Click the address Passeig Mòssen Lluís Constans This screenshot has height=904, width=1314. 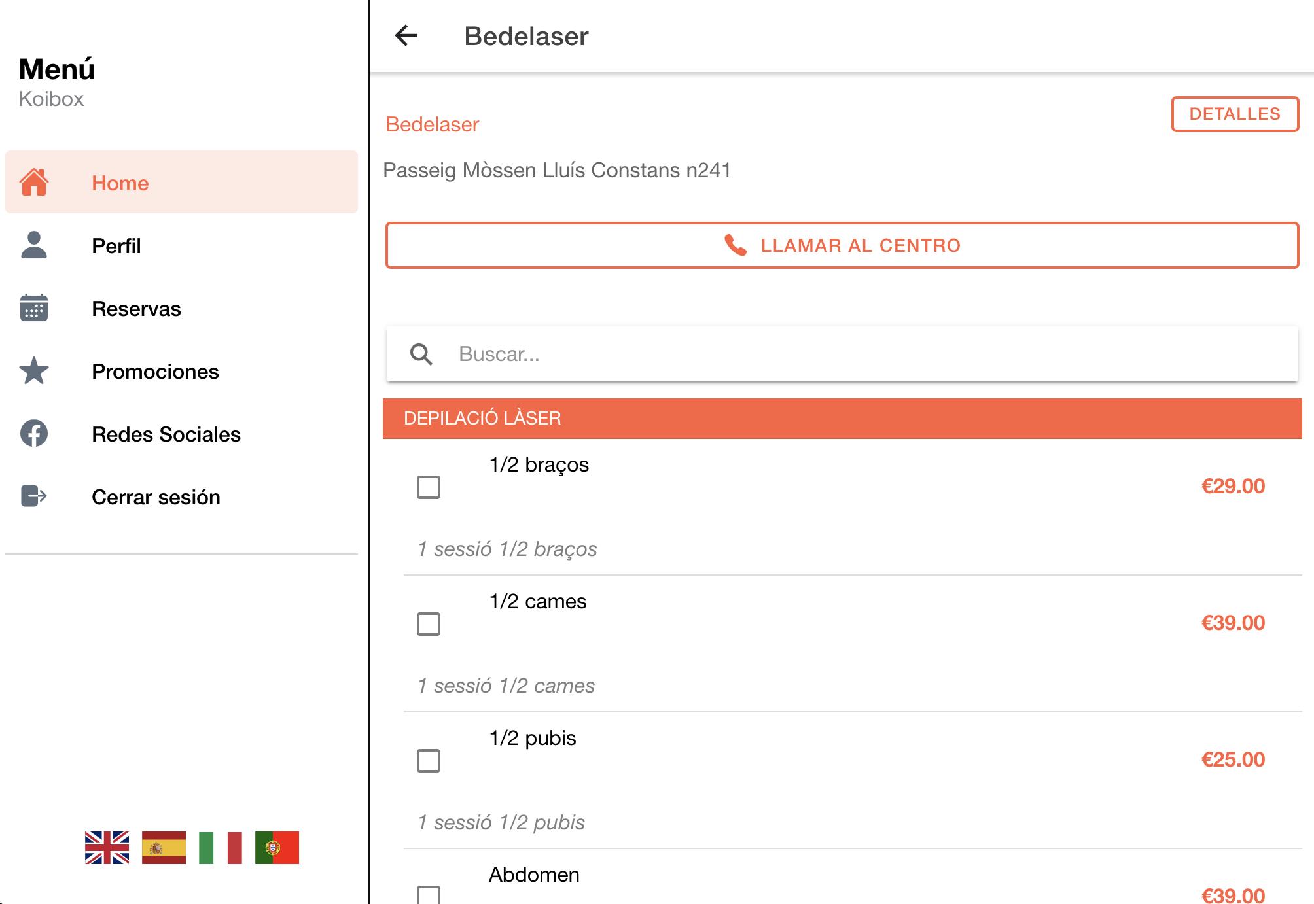tap(557, 170)
